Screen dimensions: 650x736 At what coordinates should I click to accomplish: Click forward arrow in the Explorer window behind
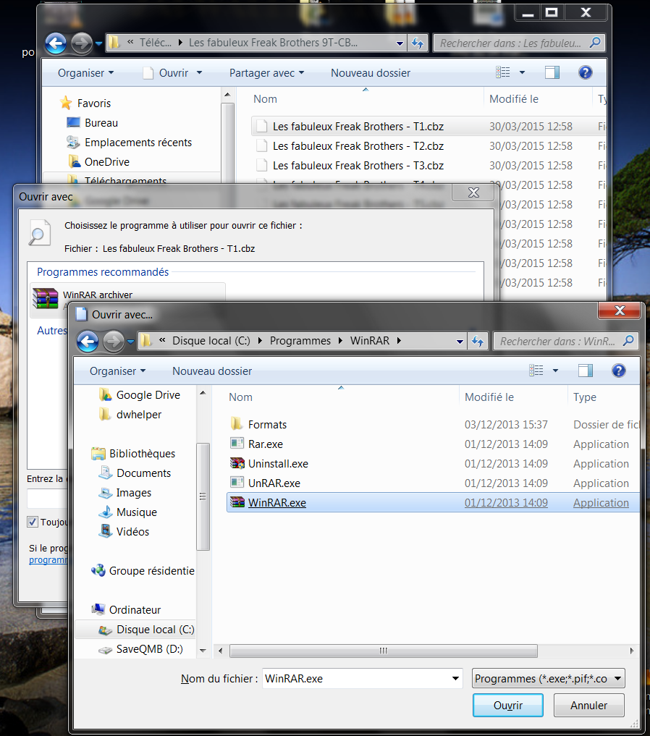pyautogui.click(x=82, y=43)
